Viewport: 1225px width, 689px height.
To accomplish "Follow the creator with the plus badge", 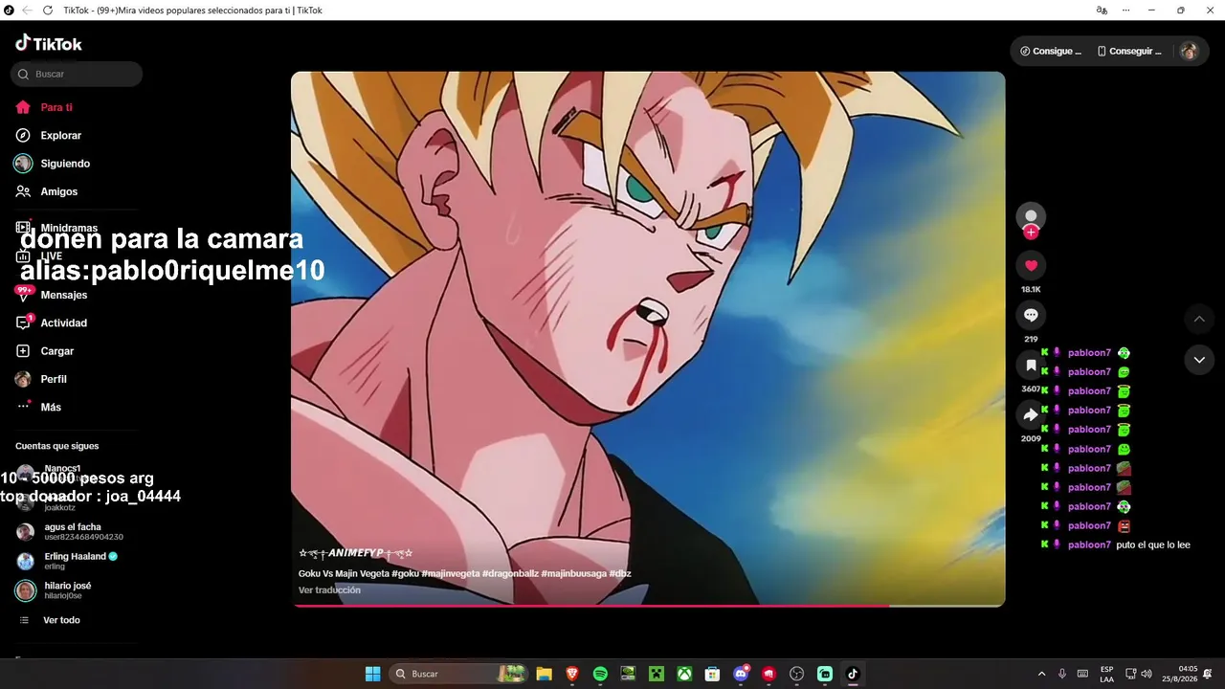I will point(1031,232).
